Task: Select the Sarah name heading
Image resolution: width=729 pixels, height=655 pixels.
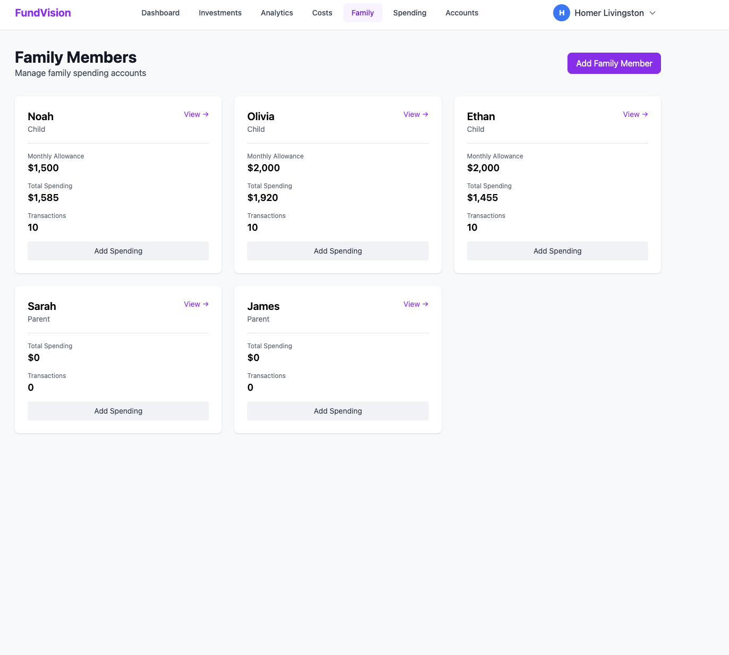Action: 42,306
